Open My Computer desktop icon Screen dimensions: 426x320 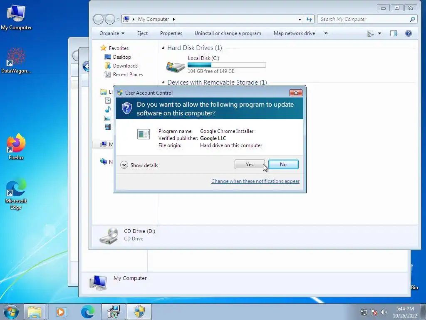coord(16,17)
